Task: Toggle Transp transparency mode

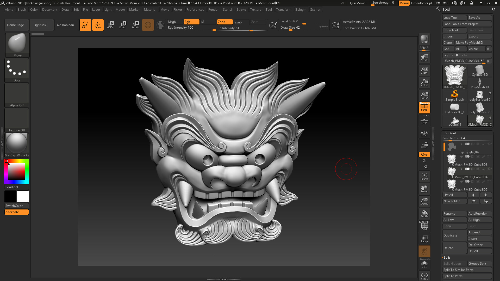Action: pos(424,239)
